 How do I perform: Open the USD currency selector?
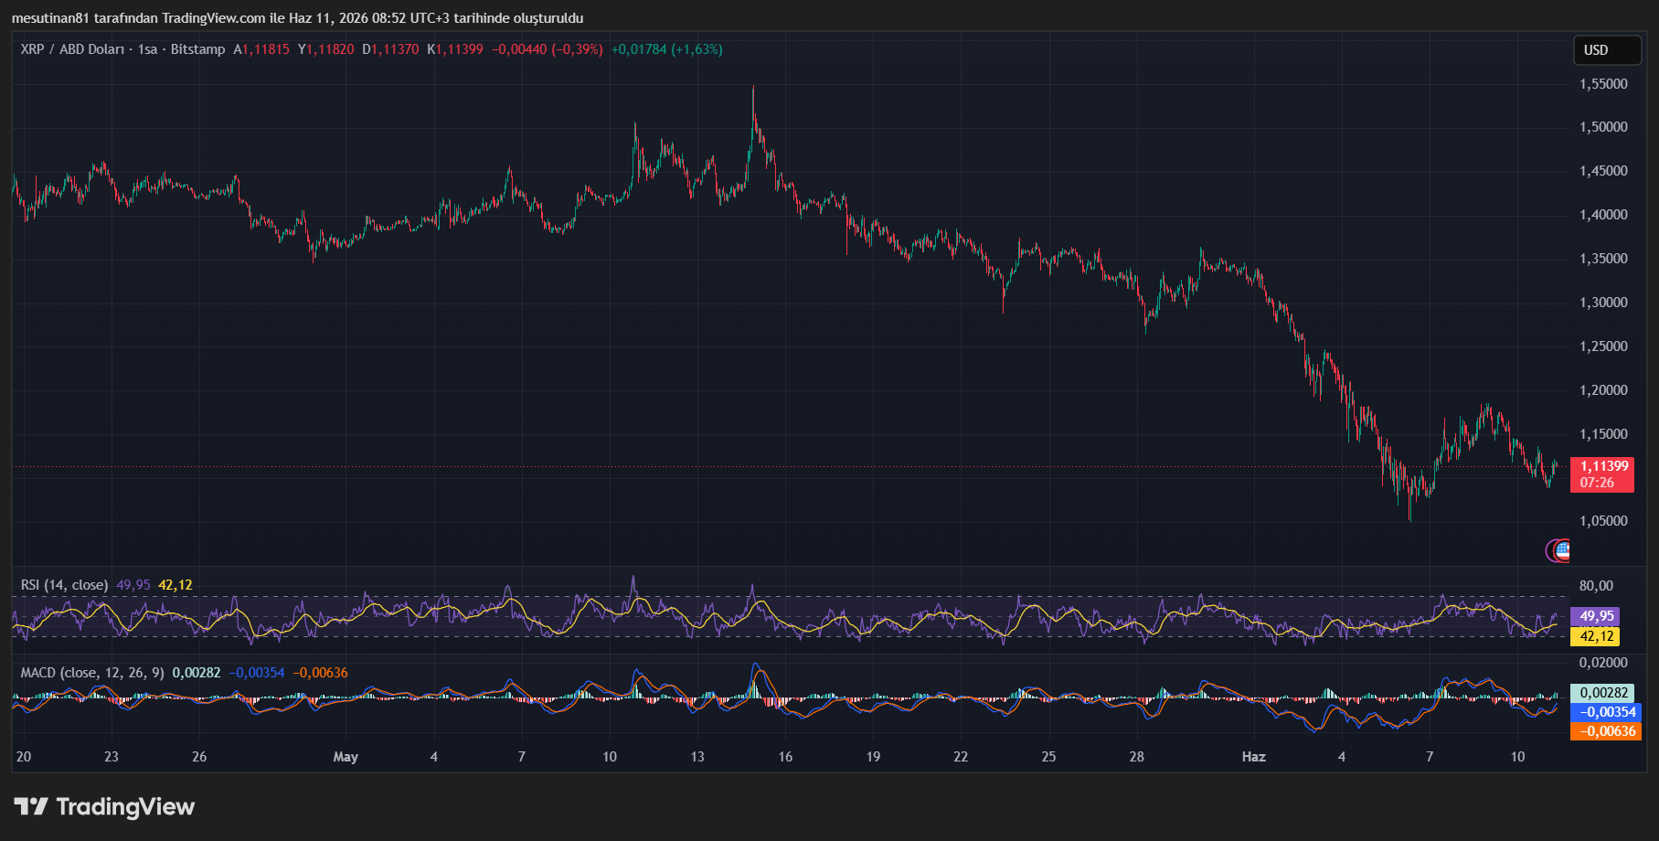(x=1607, y=50)
